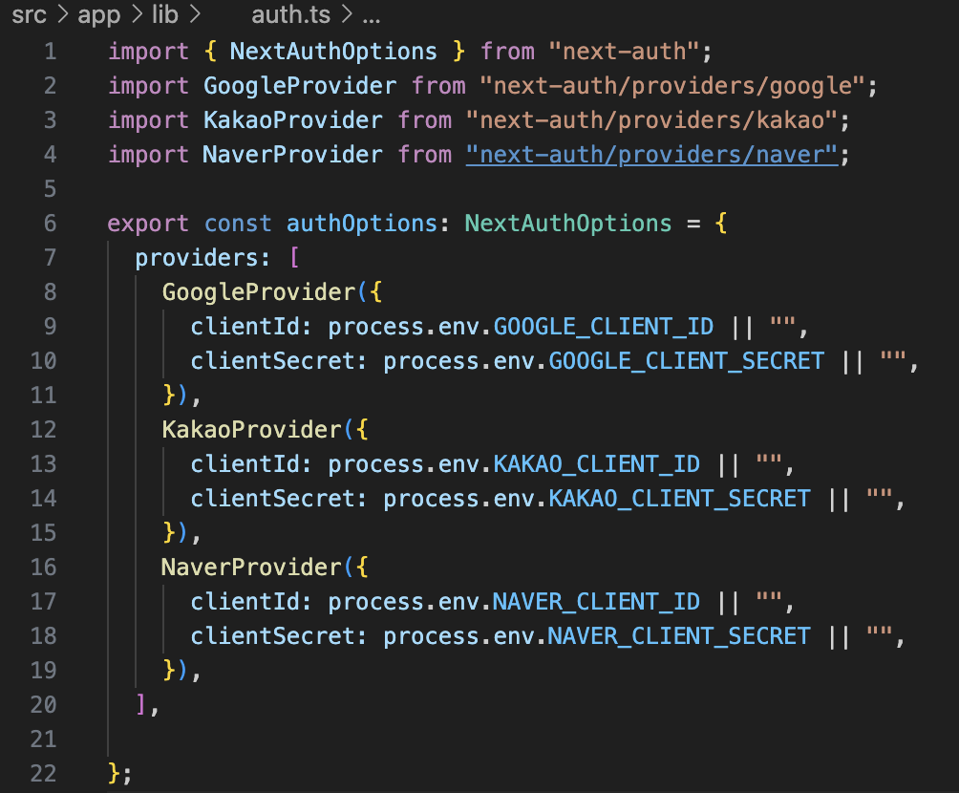Screen dimensions: 959x793
Task: Click the opening square bracket on line 7
Action: (x=294, y=258)
